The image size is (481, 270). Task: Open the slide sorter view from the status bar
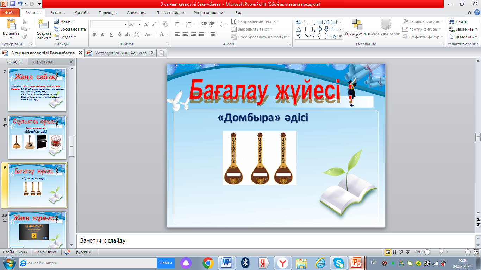[x=394, y=252]
